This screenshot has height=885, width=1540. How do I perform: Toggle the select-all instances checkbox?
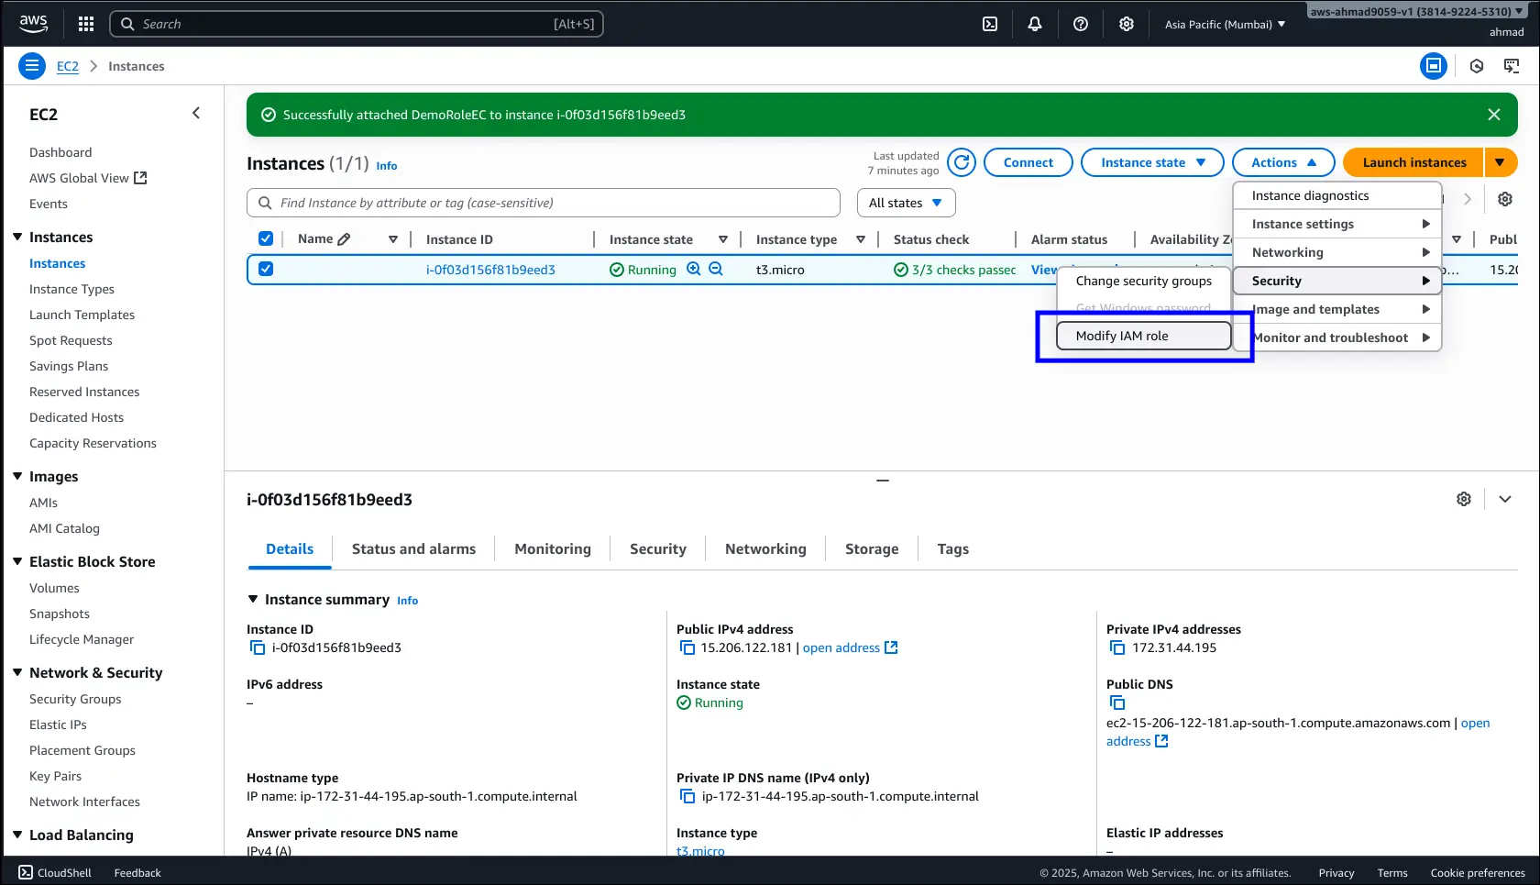point(266,238)
